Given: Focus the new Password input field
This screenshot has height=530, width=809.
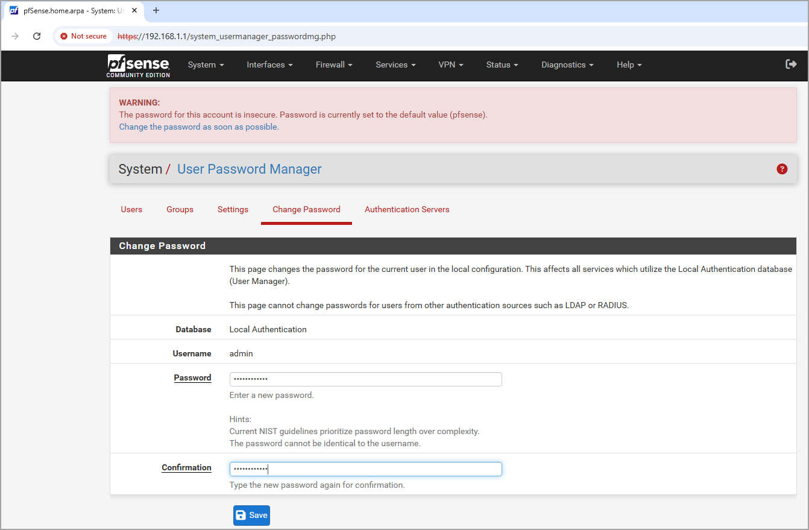Looking at the screenshot, I should point(365,379).
